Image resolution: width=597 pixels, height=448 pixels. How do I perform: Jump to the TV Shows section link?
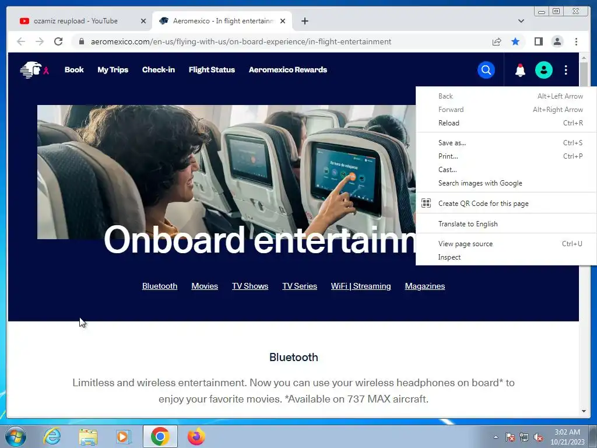click(x=250, y=286)
